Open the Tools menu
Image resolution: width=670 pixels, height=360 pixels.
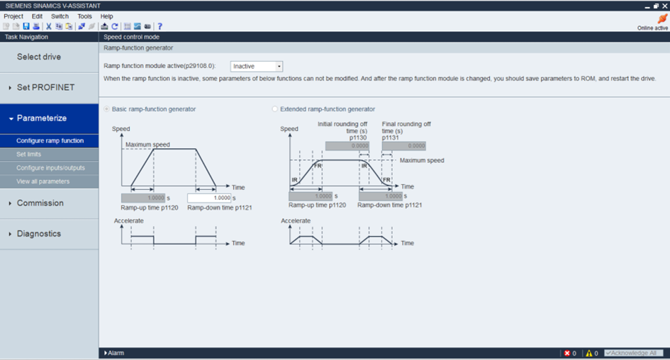coord(84,16)
